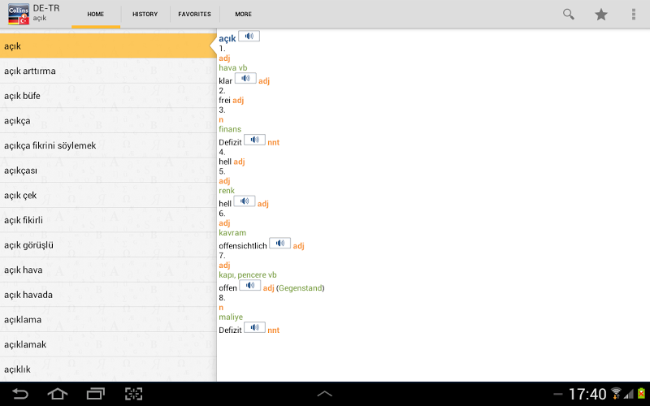Switch to the HOME tab
This screenshot has height=406, width=650.
click(96, 14)
